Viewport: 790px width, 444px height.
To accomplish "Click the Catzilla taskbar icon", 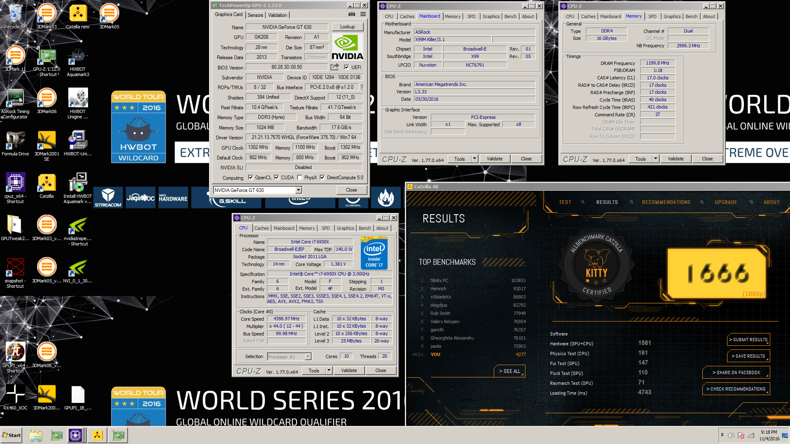I will coord(97,435).
